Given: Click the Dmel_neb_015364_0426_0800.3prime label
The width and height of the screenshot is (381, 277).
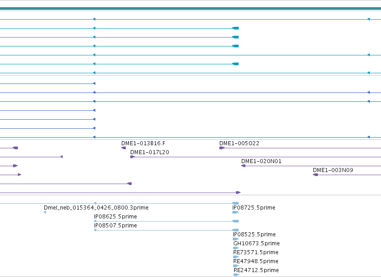Looking at the screenshot, I should [96, 208].
